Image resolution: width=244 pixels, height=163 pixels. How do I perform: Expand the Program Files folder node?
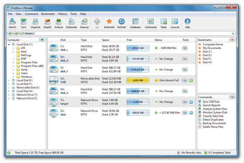tap(13, 63)
